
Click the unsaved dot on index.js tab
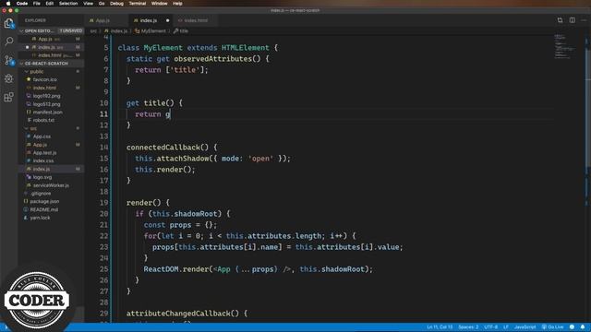[167, 20]
